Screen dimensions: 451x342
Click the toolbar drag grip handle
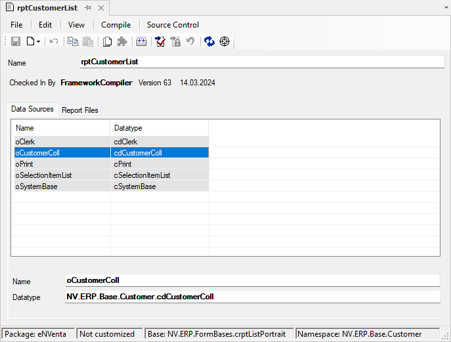tap(5, 41)
